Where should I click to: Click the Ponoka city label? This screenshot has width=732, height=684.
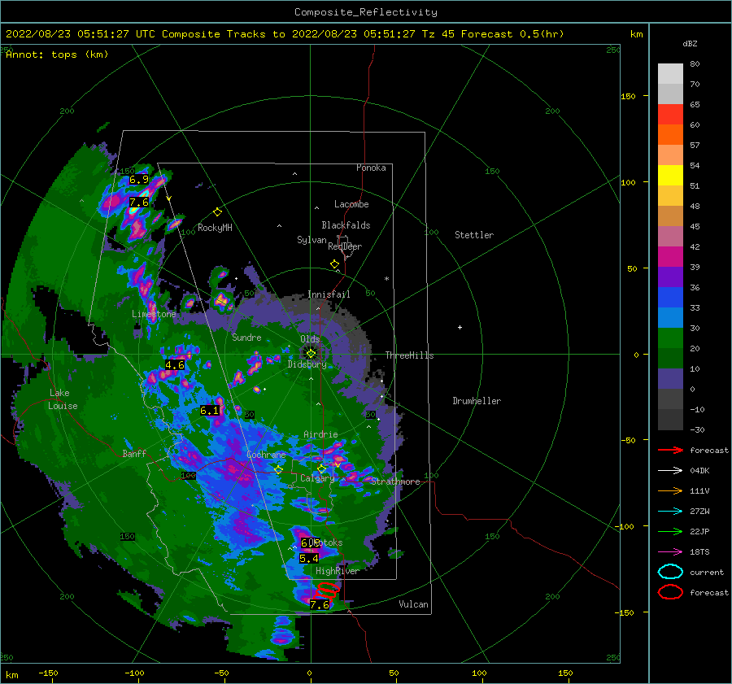coord(371,168)
